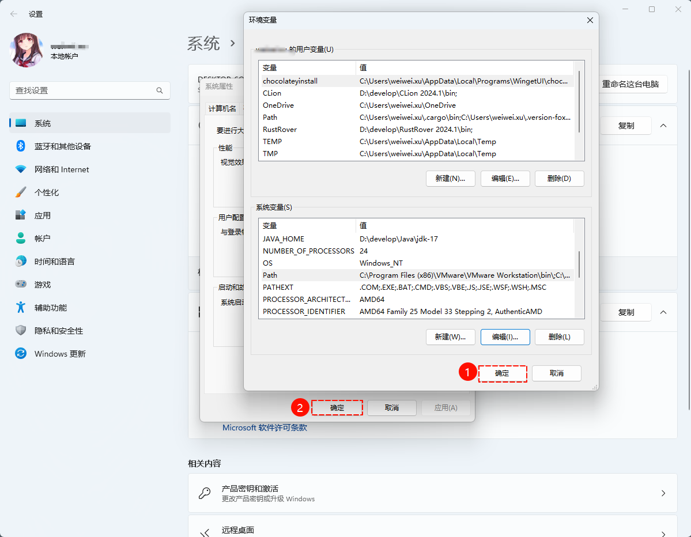
Task: Click the back arrow in Settings header
Action: click(x=14, y=14)
